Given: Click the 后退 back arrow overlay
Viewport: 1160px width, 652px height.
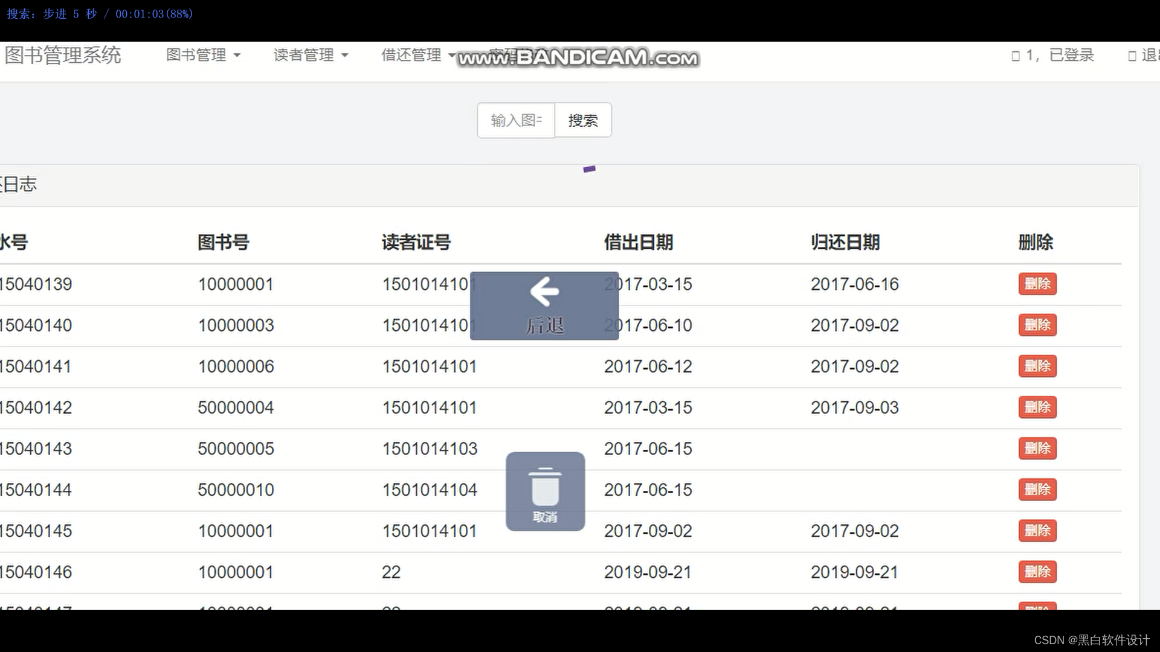Looking at the screenshot, I should tap(544, 305).
